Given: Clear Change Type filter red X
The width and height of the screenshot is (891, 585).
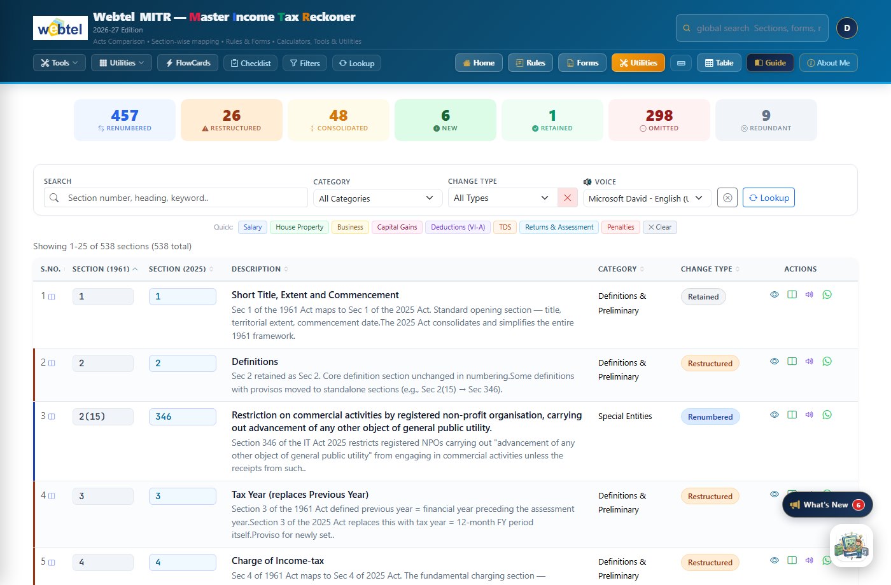Looking at the screenshot, I should click(568, 198).
